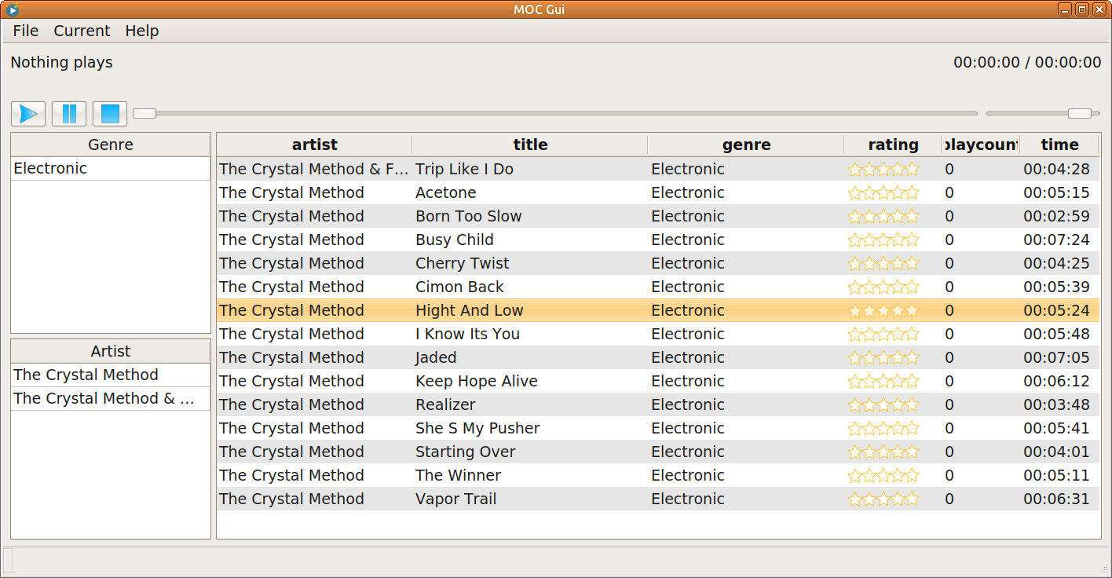Click the rating stars for Hight And Low
Image resolution: width=1112 pixels, height=578 pixels.
[x=883, y=310]
